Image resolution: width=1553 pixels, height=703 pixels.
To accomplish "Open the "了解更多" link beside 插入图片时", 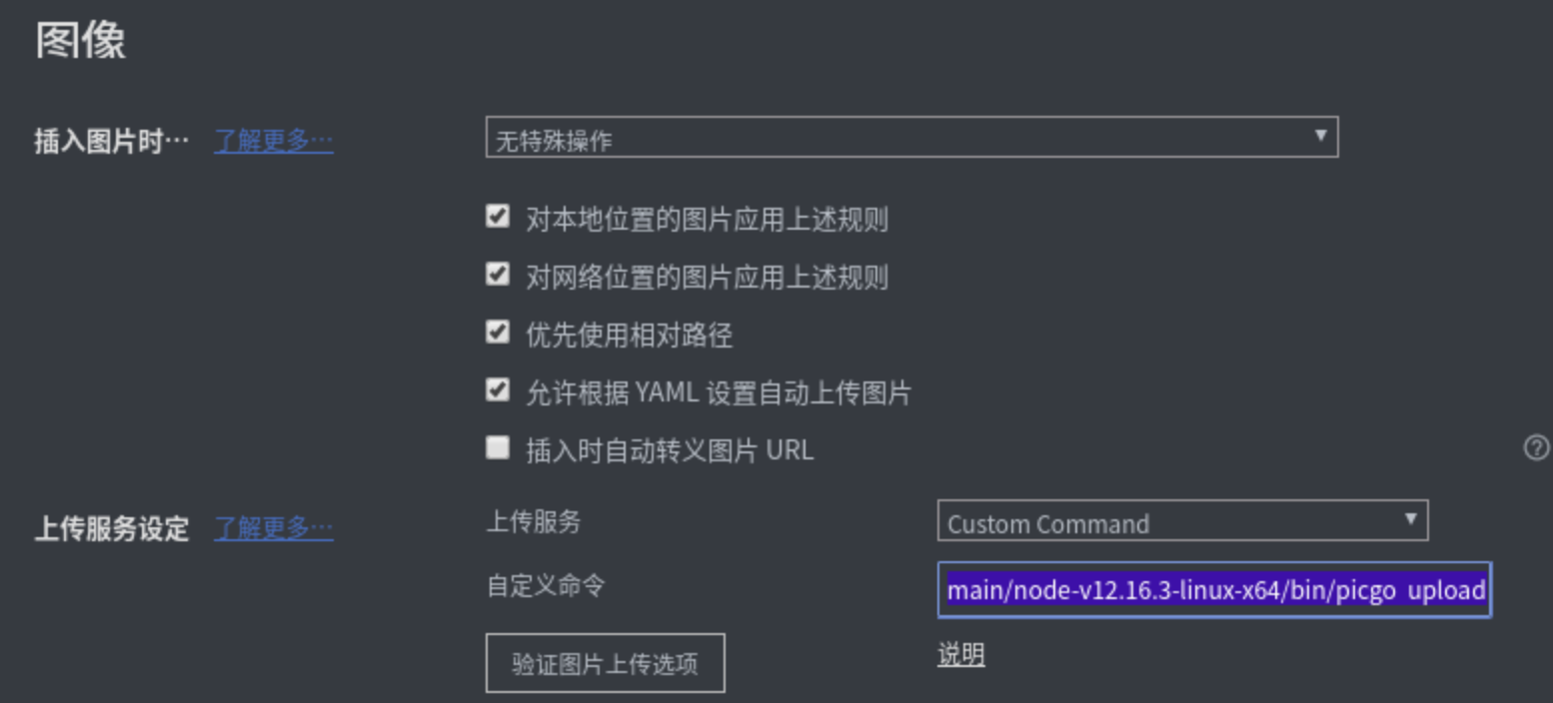I will pos(272,141).
